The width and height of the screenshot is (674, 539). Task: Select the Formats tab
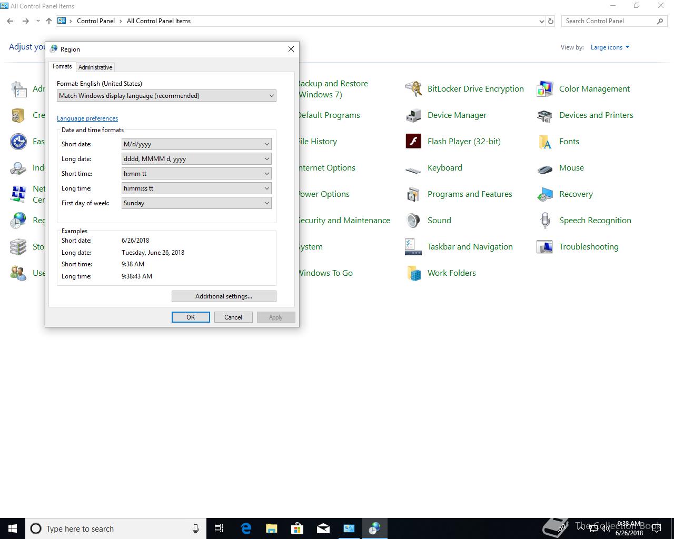tap(62, 66)
